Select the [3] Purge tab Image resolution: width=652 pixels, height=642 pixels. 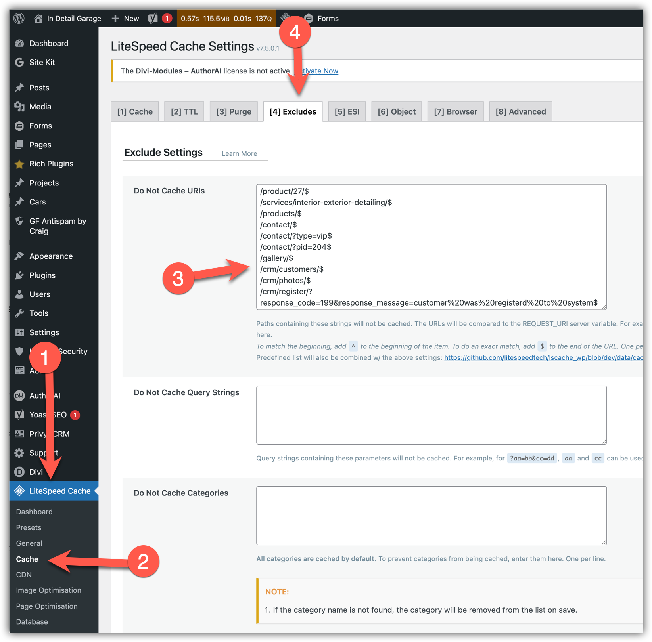coord(234,112)
